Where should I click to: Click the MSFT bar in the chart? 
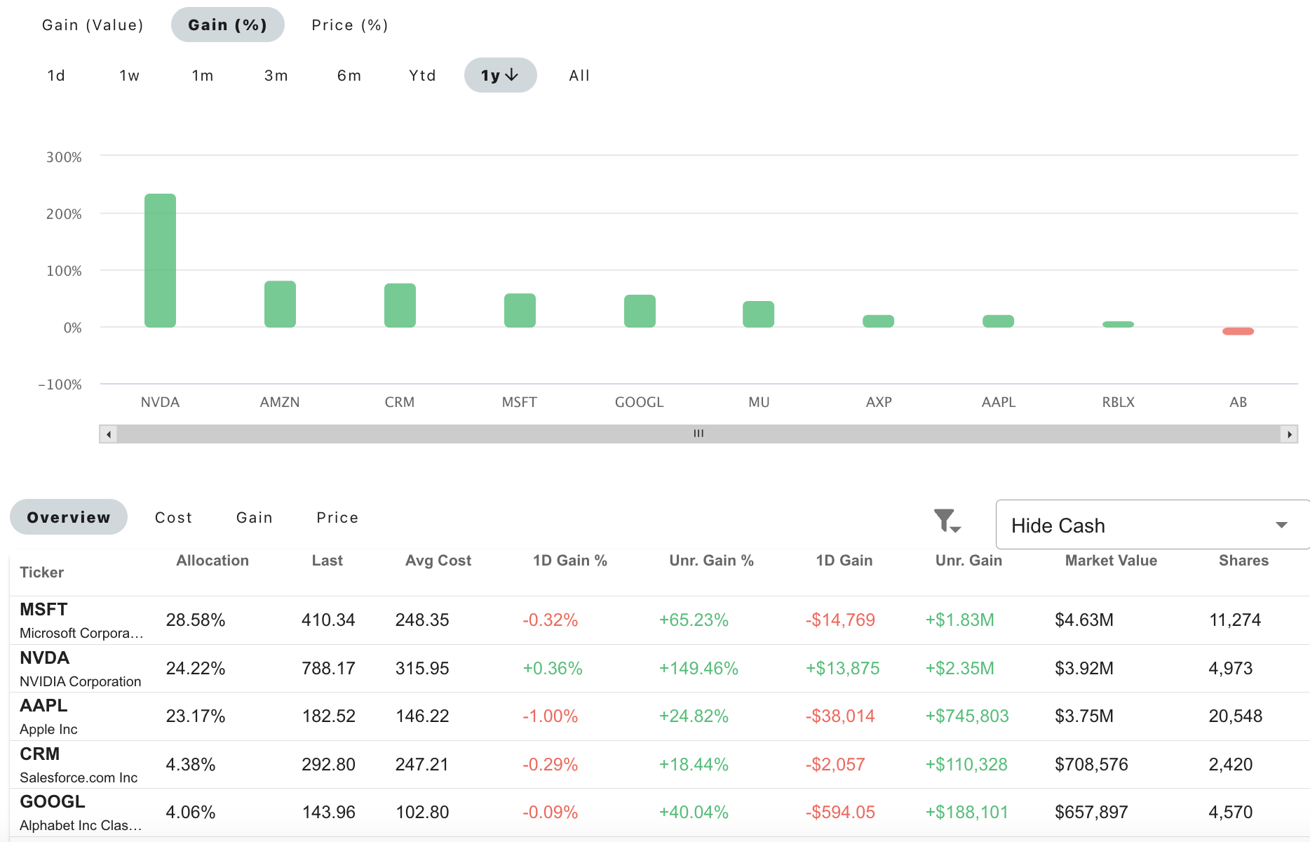pyautogui.click(x=519, y=309)
